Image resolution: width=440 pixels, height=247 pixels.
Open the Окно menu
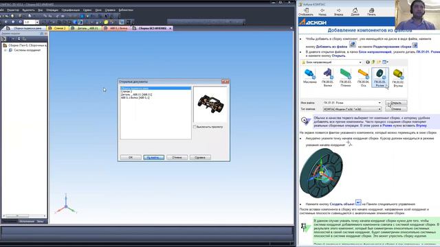coord(98,10)
